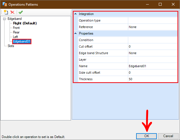Viewport: 180px width, 140px height.
Task: Select the Rear edgeband item
Action: point(16,32)
